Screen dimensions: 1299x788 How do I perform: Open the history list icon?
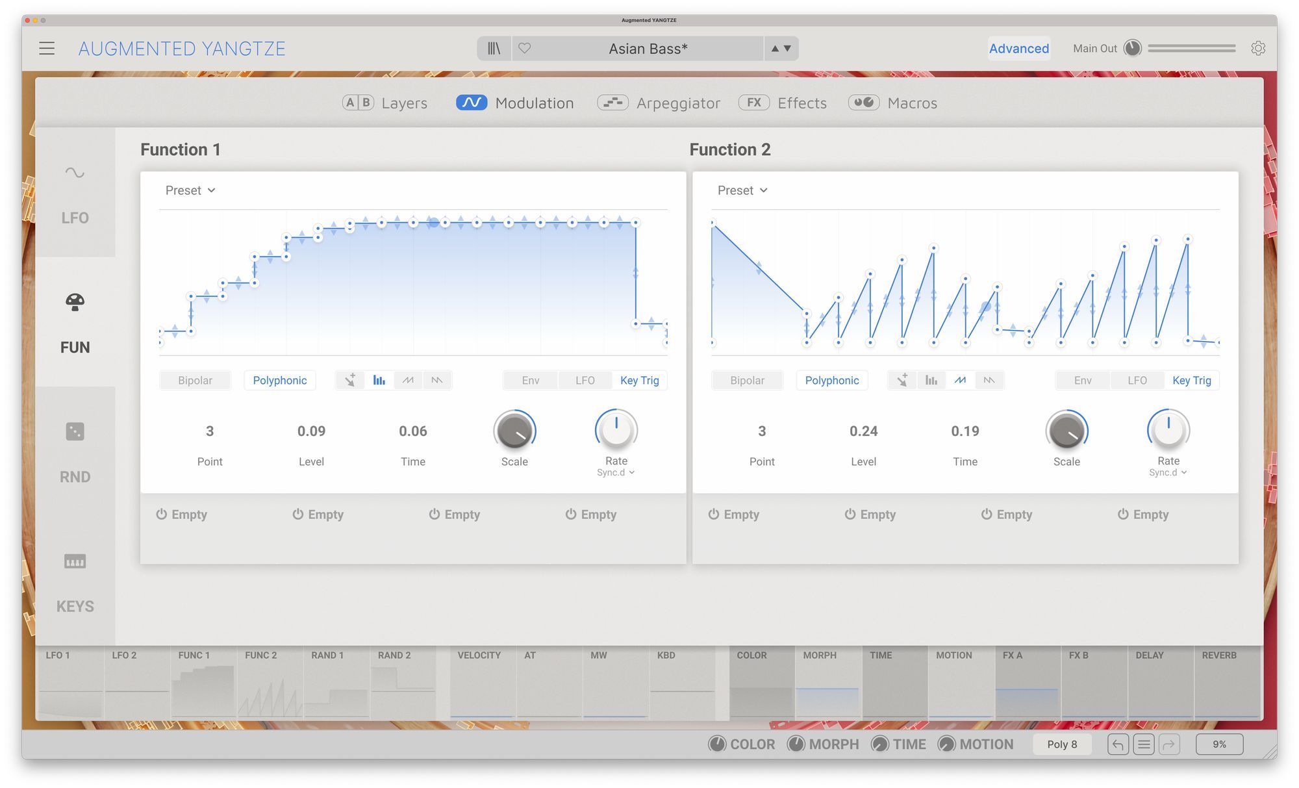[x=1144, y=744]
